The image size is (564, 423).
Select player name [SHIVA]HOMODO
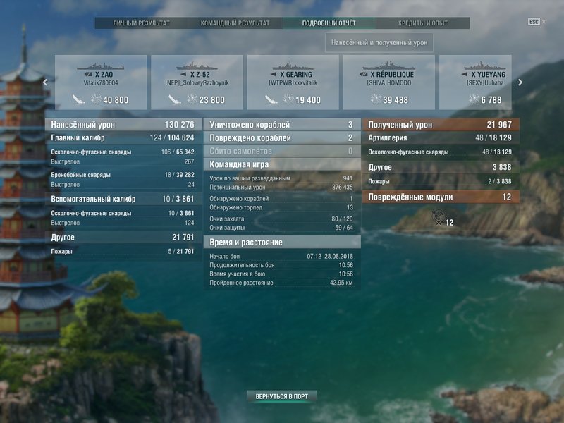(389, 82)
